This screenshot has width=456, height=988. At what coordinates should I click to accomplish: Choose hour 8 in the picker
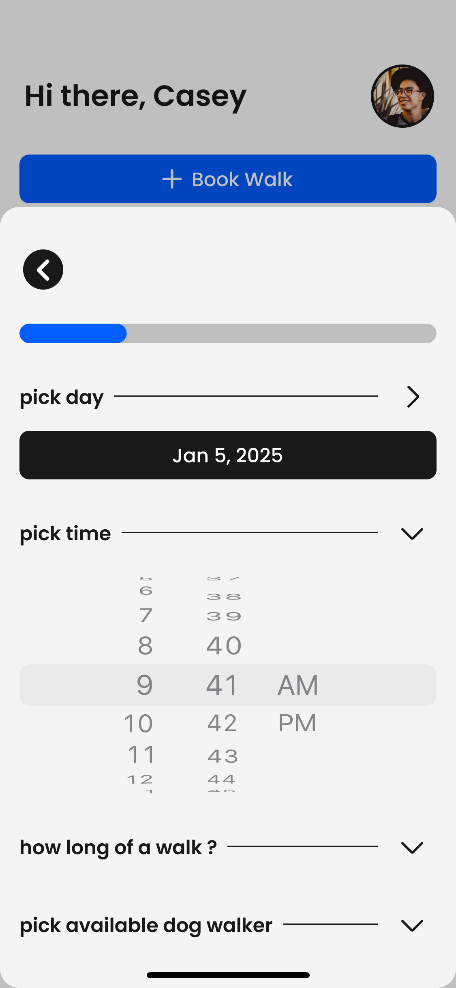(145, 645)
